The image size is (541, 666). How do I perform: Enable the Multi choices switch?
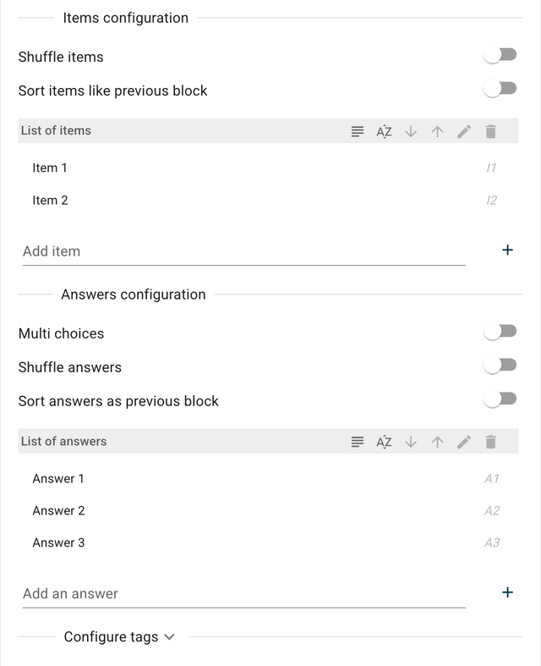pos(500,332)
